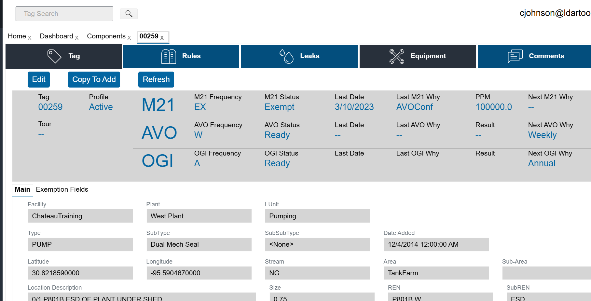The height and width of the screenshot is (301, 591).
Task: Click Next OGI Why value Annual
Action: (x=542, y=163)
